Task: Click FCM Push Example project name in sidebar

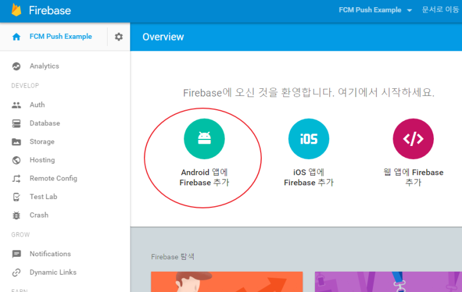Action: pos(61,36)
